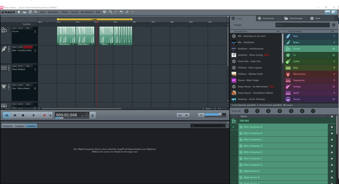Select Percussions instrument category
This screenshot has height=184, width=339.
coord(311,74)
